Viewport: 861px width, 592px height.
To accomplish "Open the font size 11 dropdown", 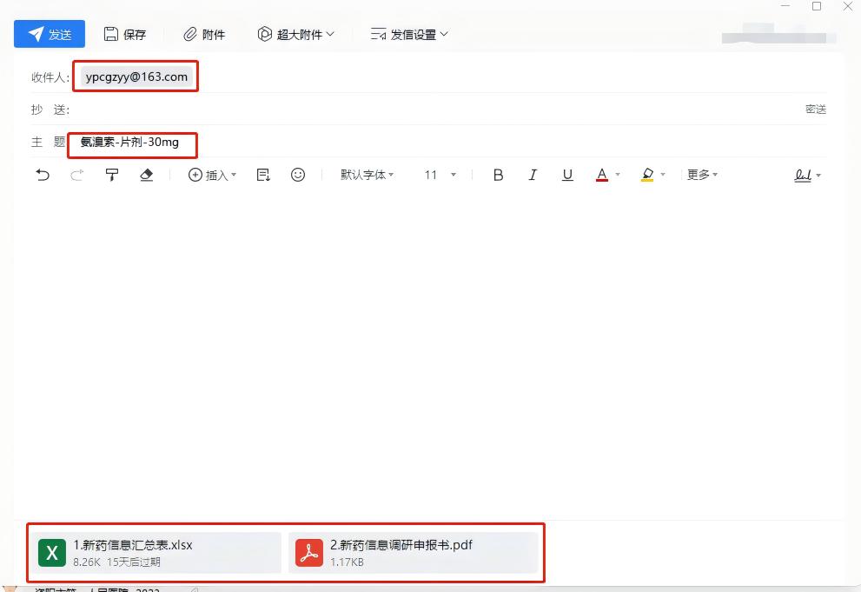I will 440,175.
